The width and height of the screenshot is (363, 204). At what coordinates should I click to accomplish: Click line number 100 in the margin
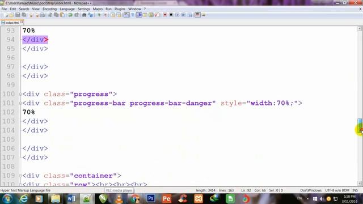pyautogui.click(x=9, y=94)
